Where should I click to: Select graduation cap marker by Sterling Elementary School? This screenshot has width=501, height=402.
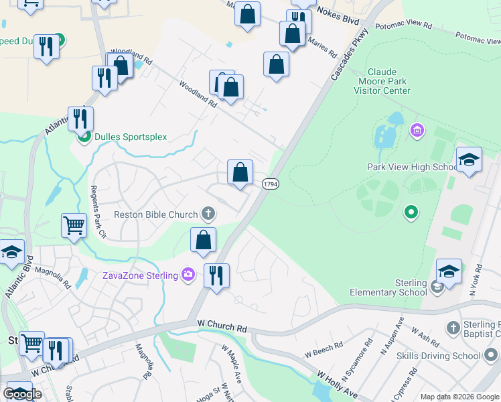pyautogui.click(x=449, y=272)
